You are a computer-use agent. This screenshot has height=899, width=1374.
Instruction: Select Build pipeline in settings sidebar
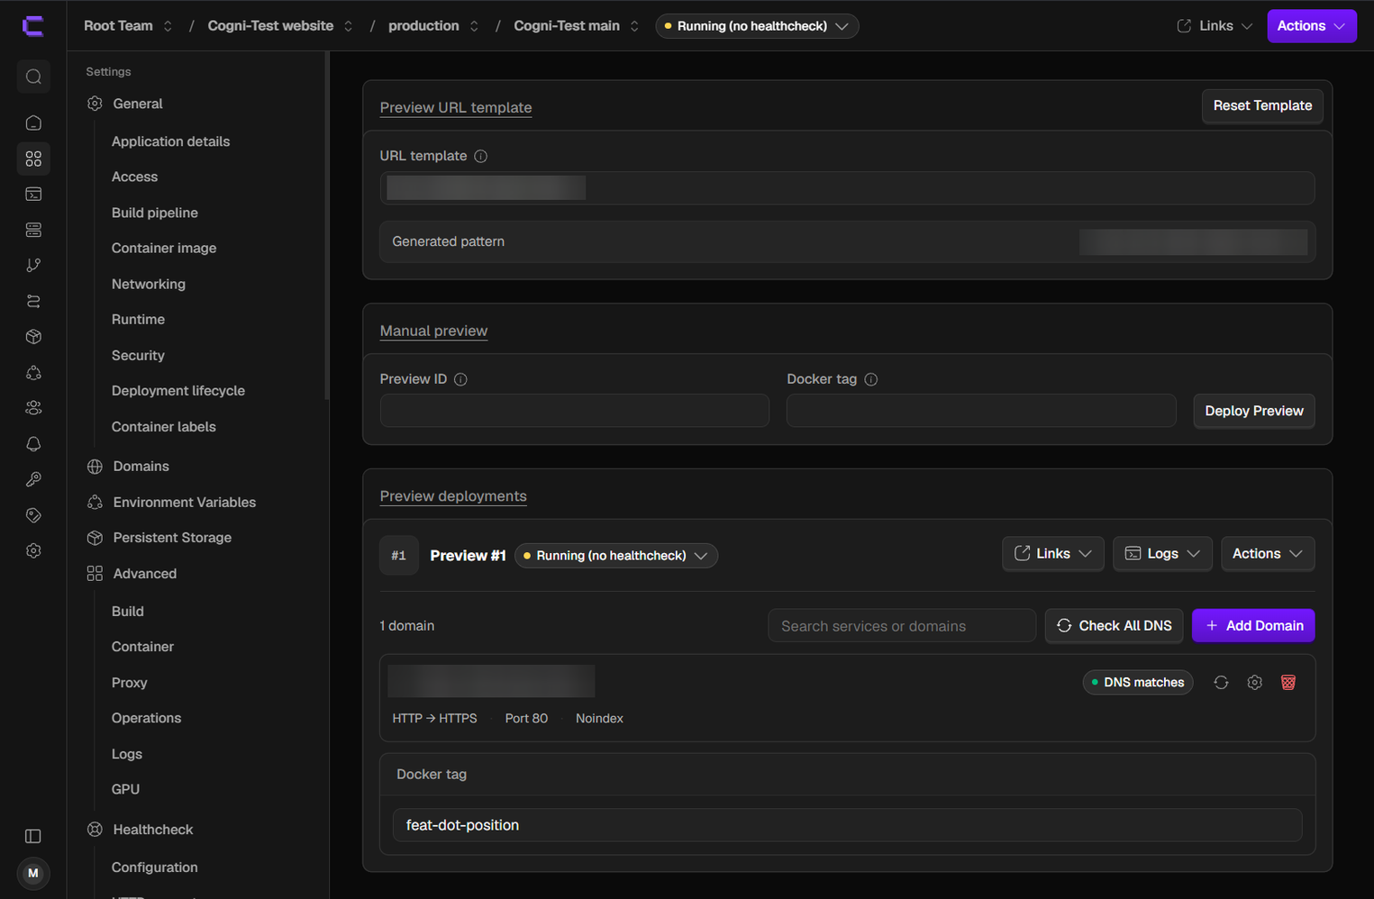coord(155,213)
